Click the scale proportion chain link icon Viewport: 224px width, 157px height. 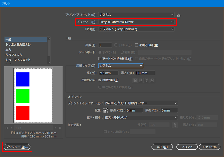click(175, 125)
